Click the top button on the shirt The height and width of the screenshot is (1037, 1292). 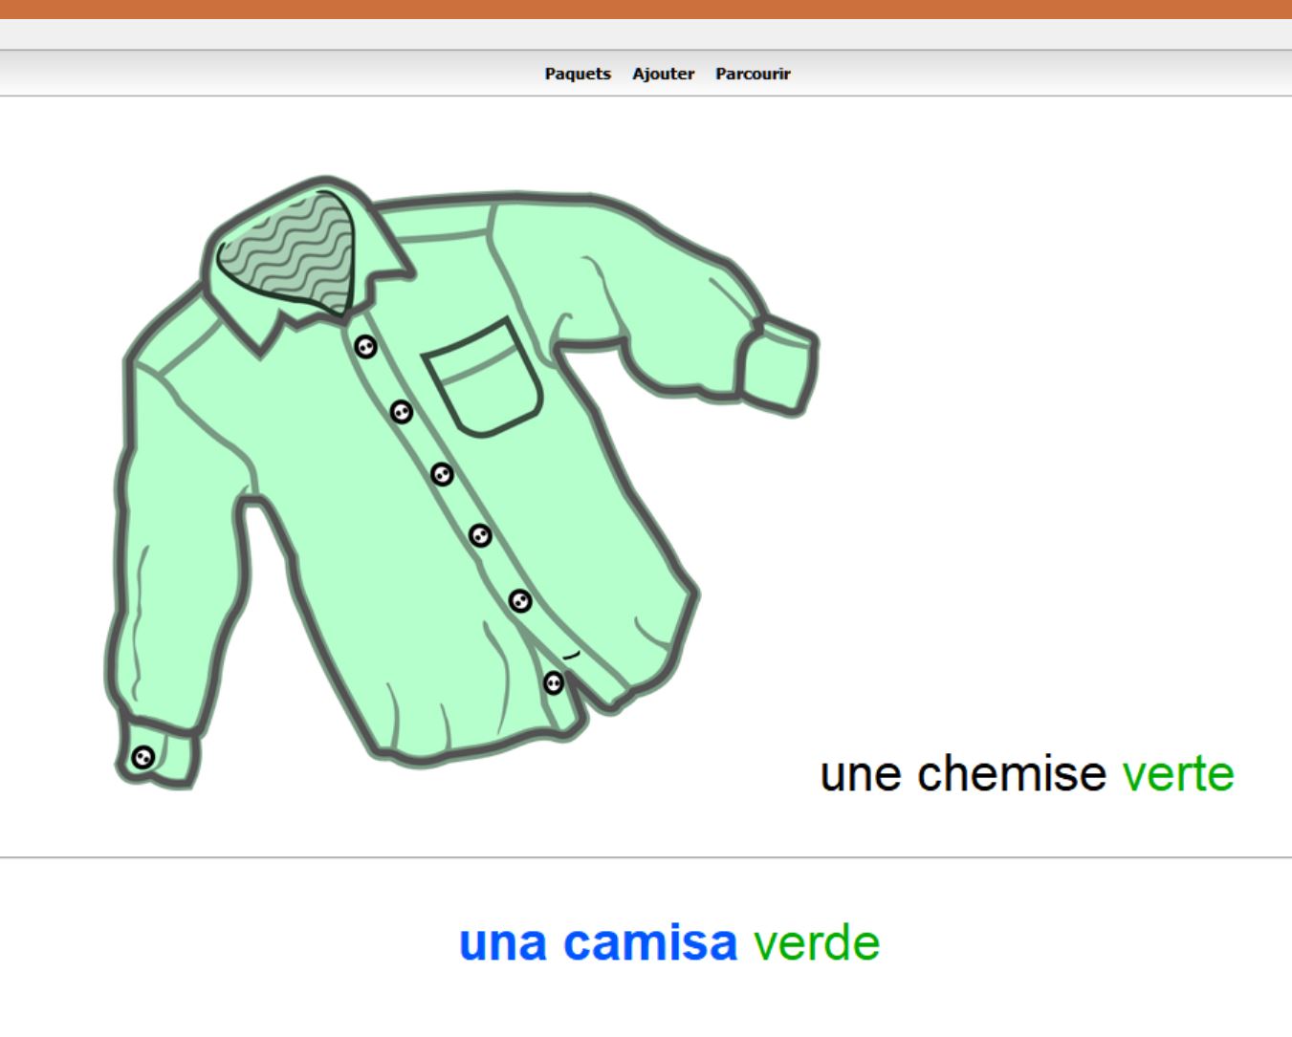365,346
